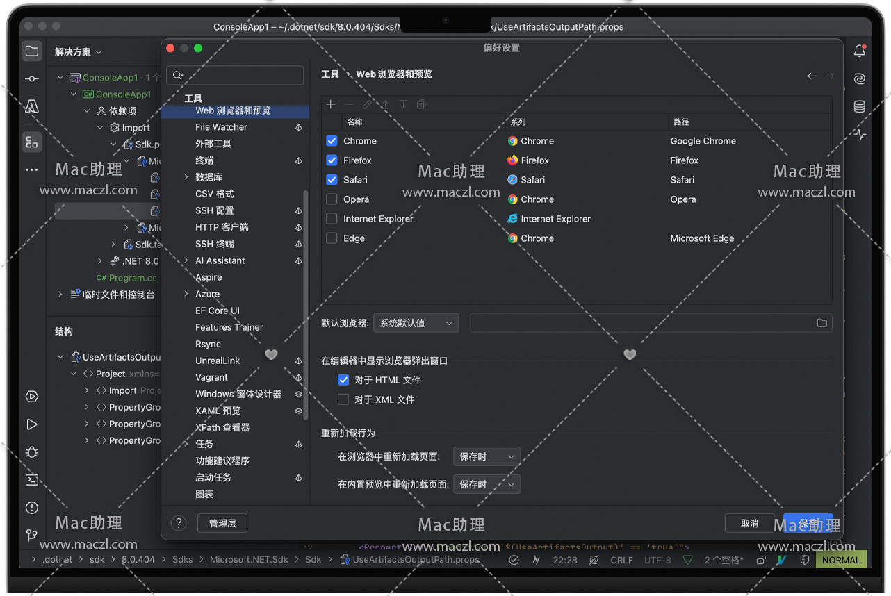The width and height of the screenshot is (891, 596).
Task: Select File Watcher in settings list
Action: click(221, 127)
